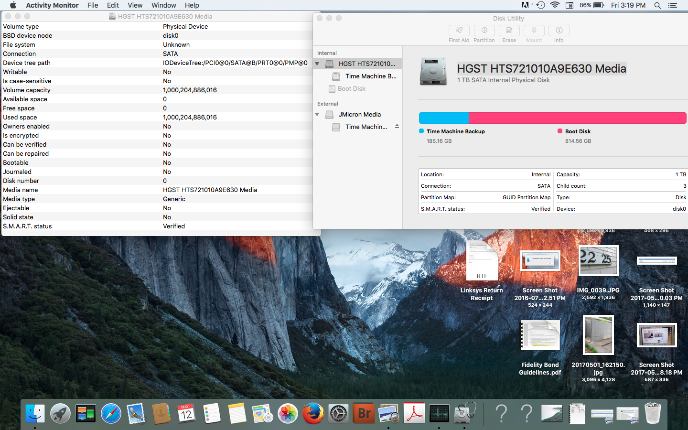Collapse the JMicron Media disk tree
The width and height of the screenshot is (688, 430).
[317, 114]
